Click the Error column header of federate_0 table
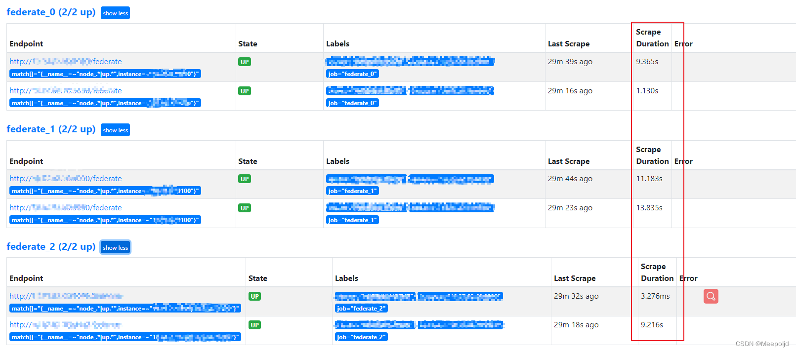The width and height of the screenshot is (796, 352). pyautogui.click(x=683, y=44)
